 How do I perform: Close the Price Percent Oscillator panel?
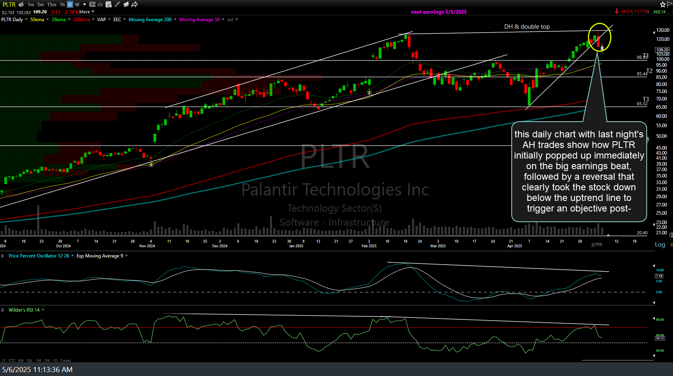click(x=2, y=256)
